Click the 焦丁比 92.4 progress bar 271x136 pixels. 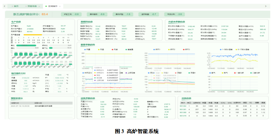pos(60,48)
